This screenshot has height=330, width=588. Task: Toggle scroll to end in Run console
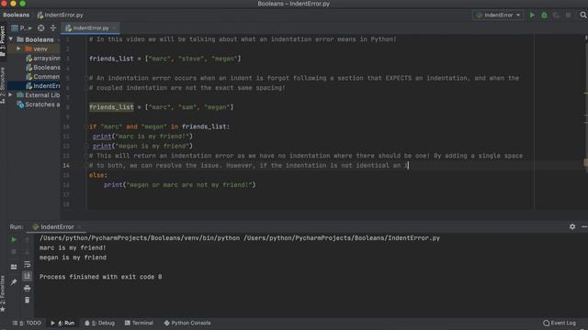pos(27,276)
